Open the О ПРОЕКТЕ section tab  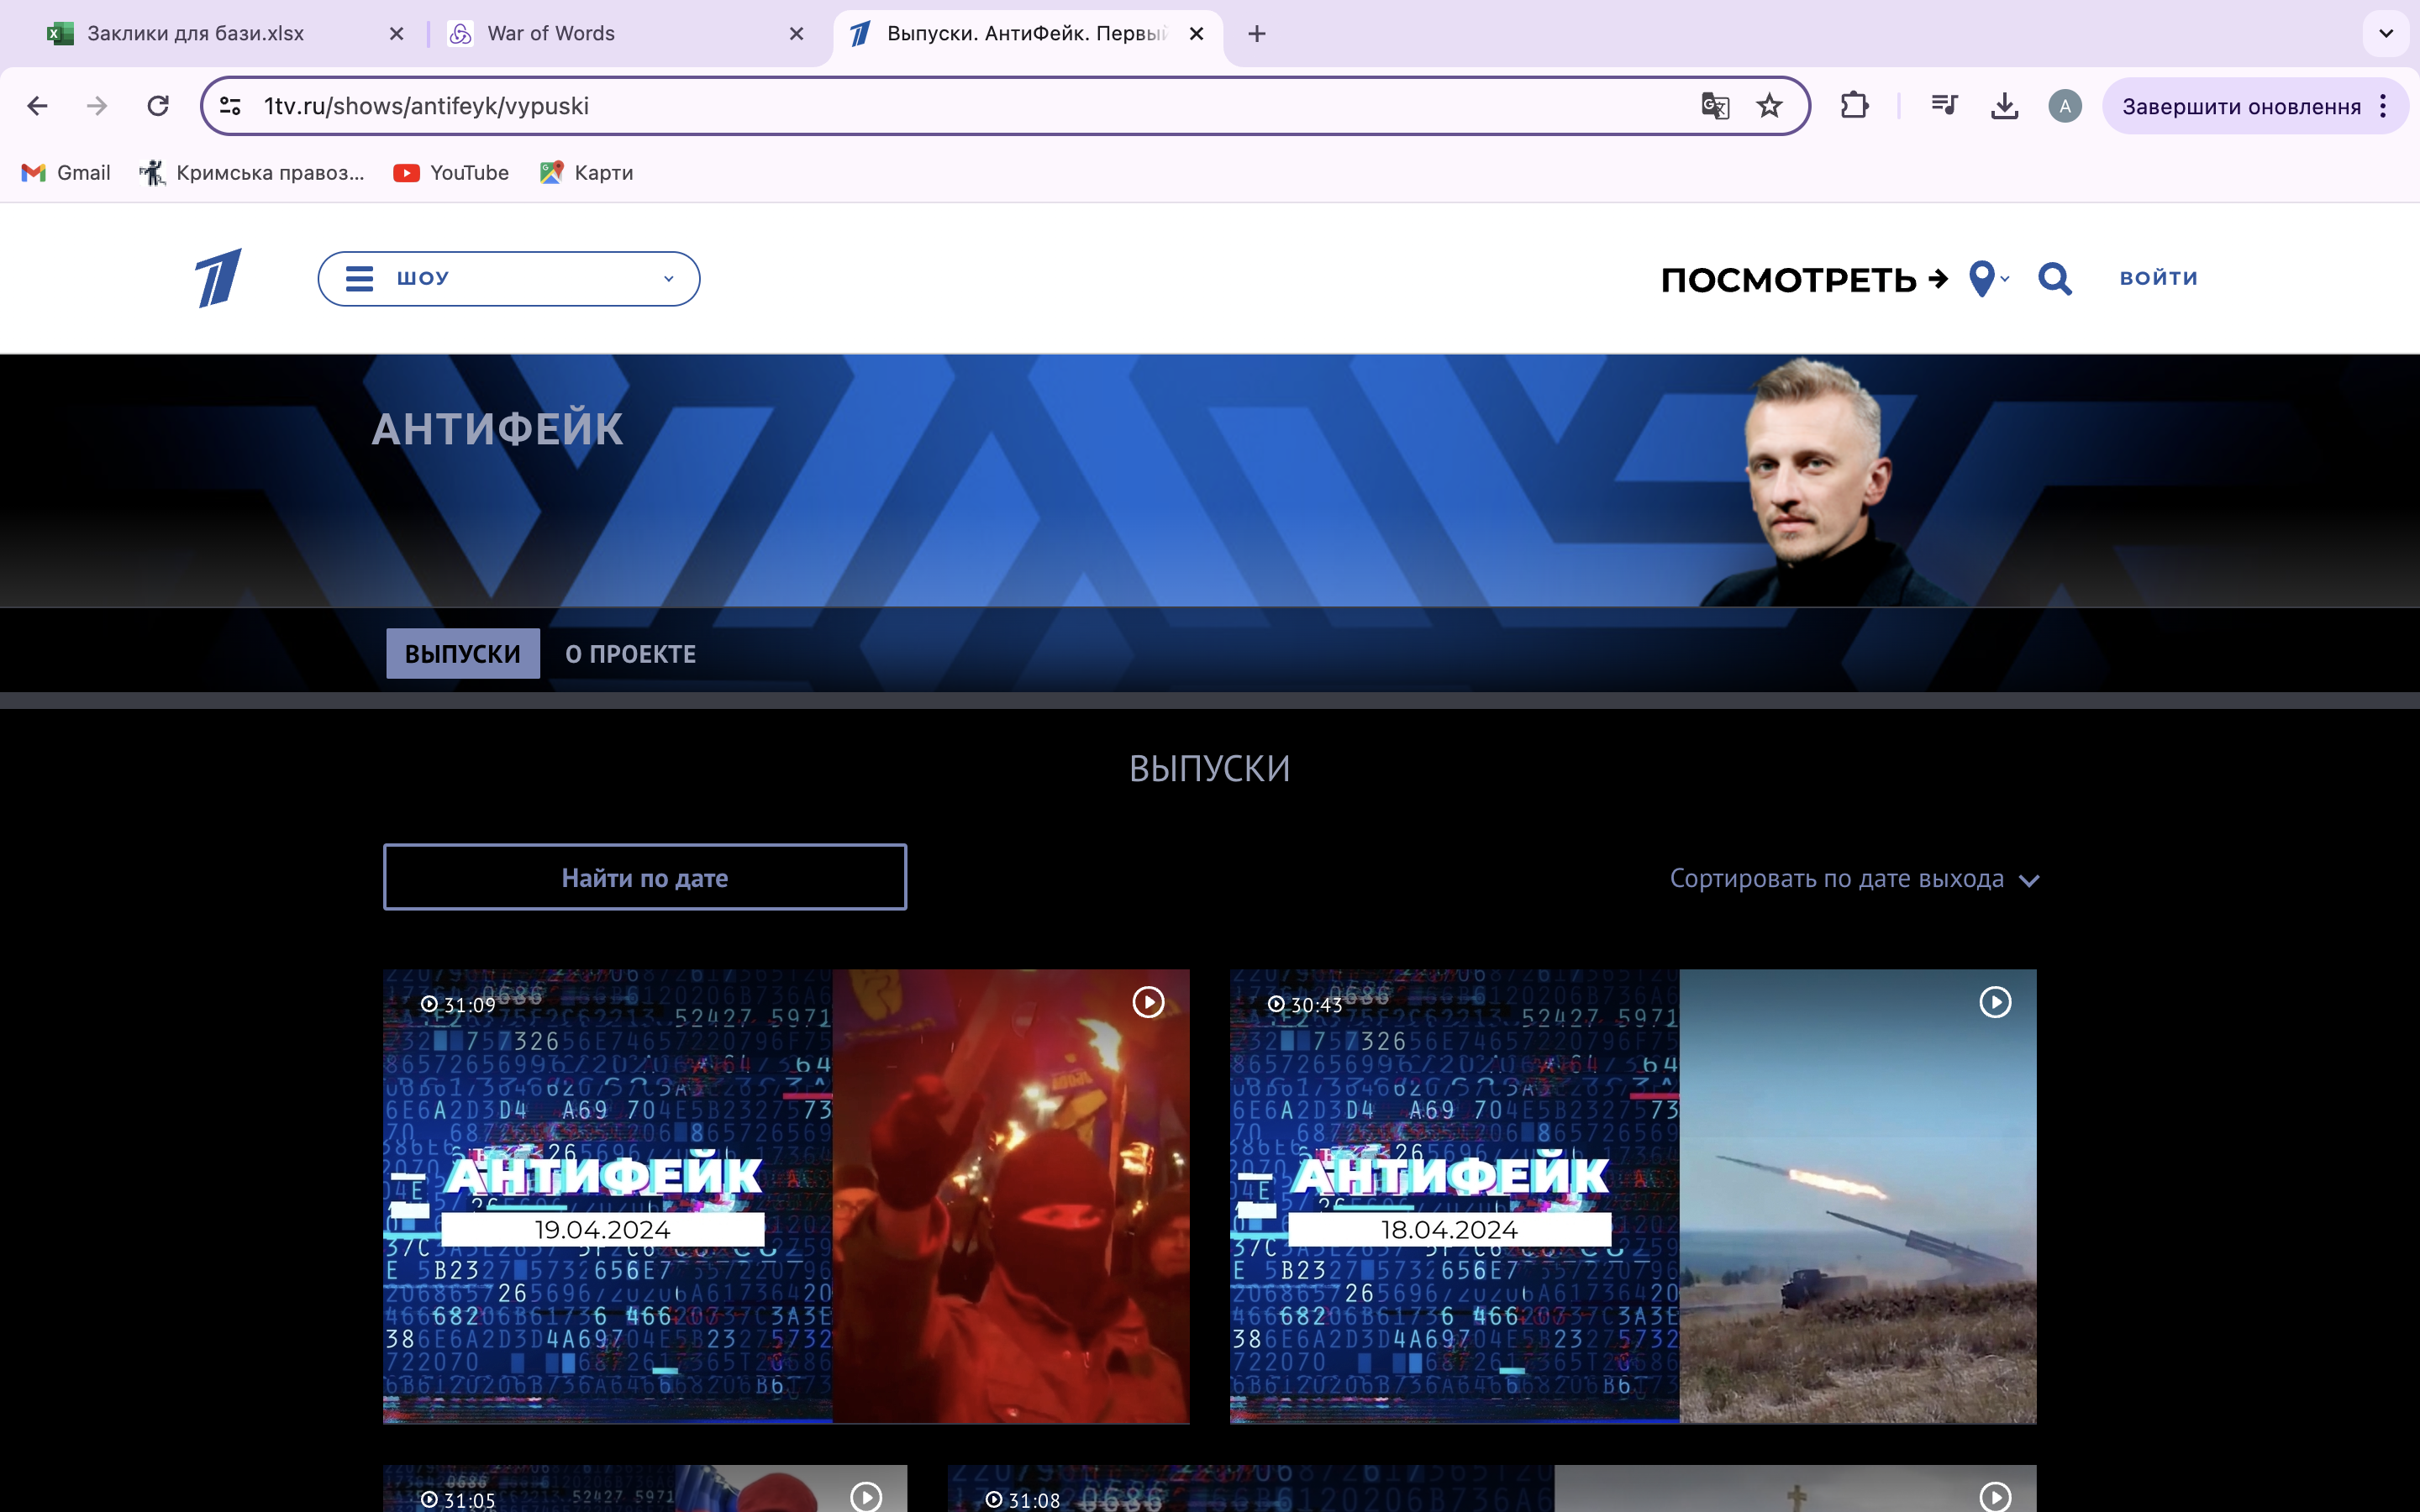click(631, 654)
